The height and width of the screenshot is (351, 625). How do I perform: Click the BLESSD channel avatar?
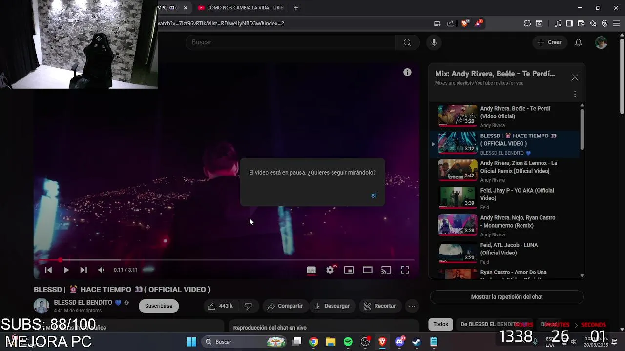click(42, 306)
